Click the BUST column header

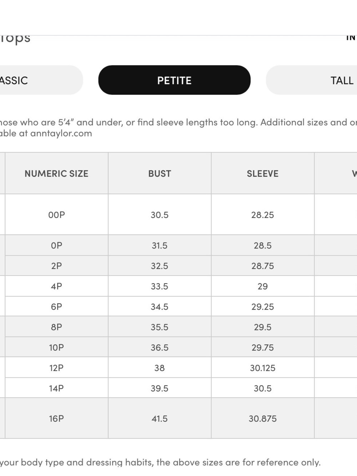pyautogui.click(x=160, y=174)
